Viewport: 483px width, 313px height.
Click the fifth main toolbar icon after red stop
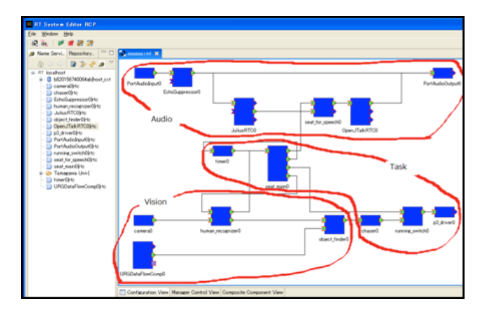click(80, 43)
